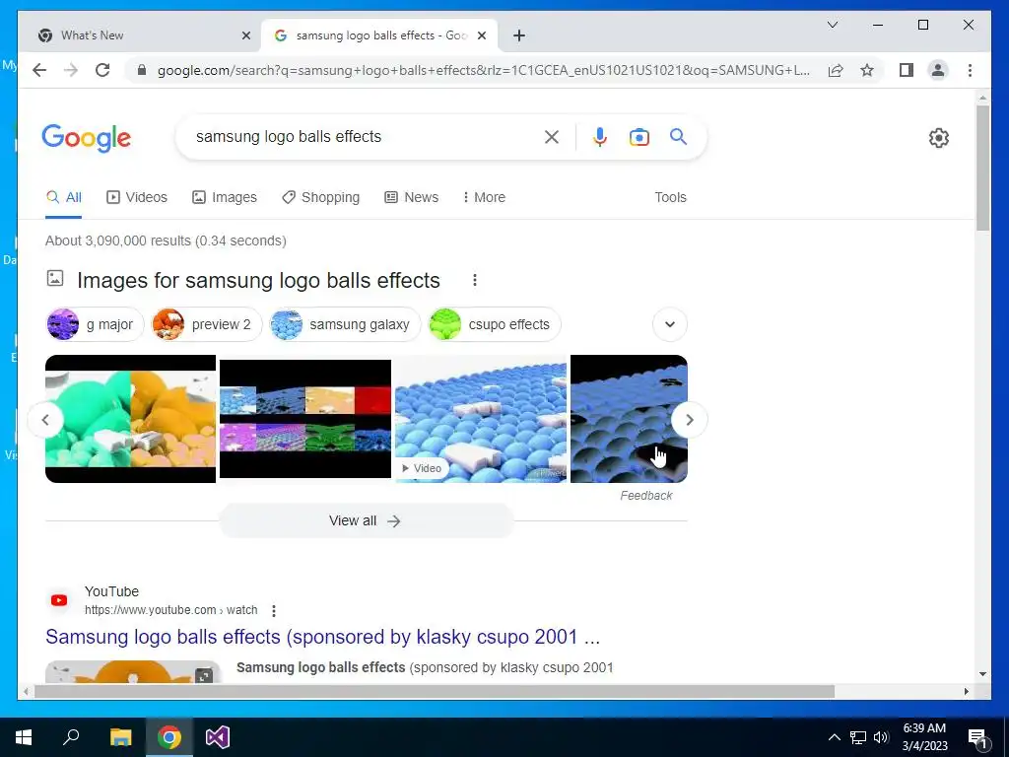Click the address bar URL
The width and height of the screenshot is (1009, 757).
click(483, 70)
